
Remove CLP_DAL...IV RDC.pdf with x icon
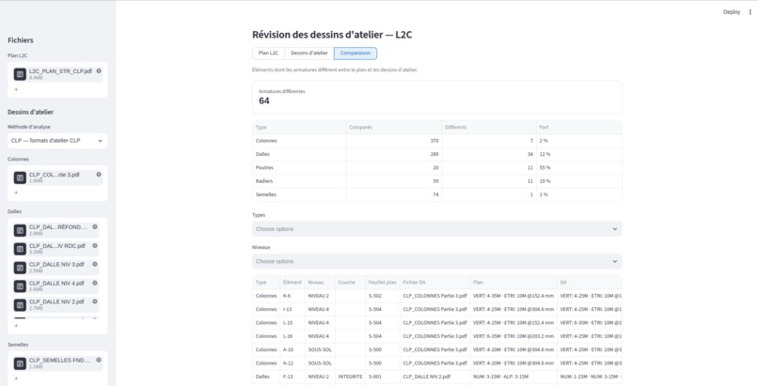point(95,245)
